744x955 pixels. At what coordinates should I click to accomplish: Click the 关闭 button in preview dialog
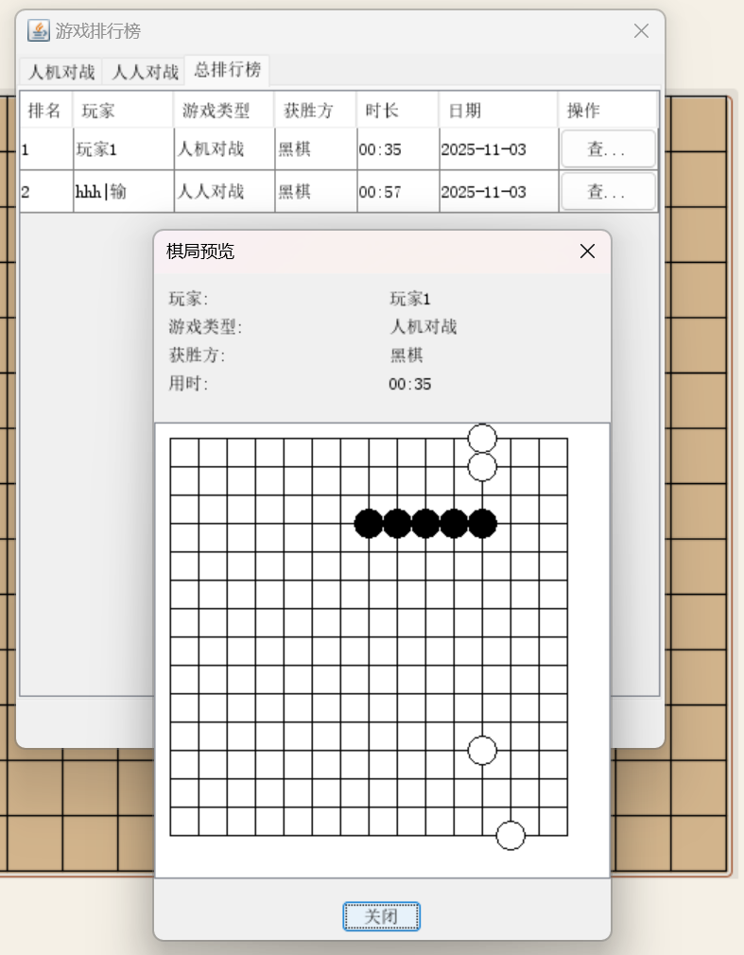click(x=381, y=916)
